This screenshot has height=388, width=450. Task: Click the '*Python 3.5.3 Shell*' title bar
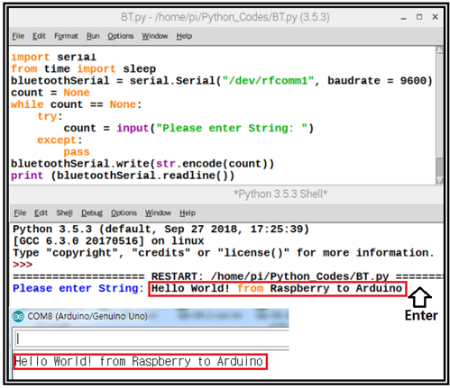click(280, 194)
